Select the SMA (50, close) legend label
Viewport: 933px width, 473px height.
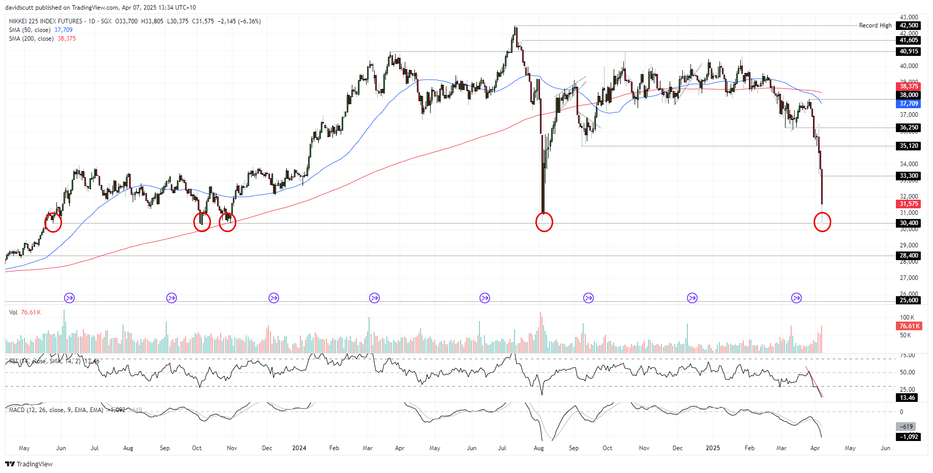point(29,30)
